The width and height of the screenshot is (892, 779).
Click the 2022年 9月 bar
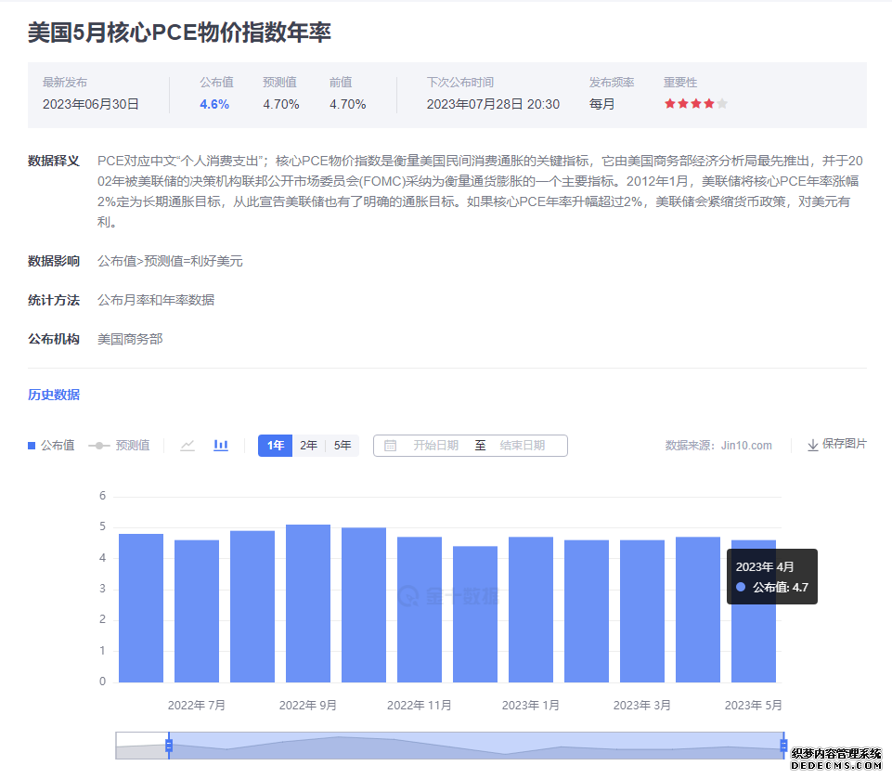tap(308, 604)
